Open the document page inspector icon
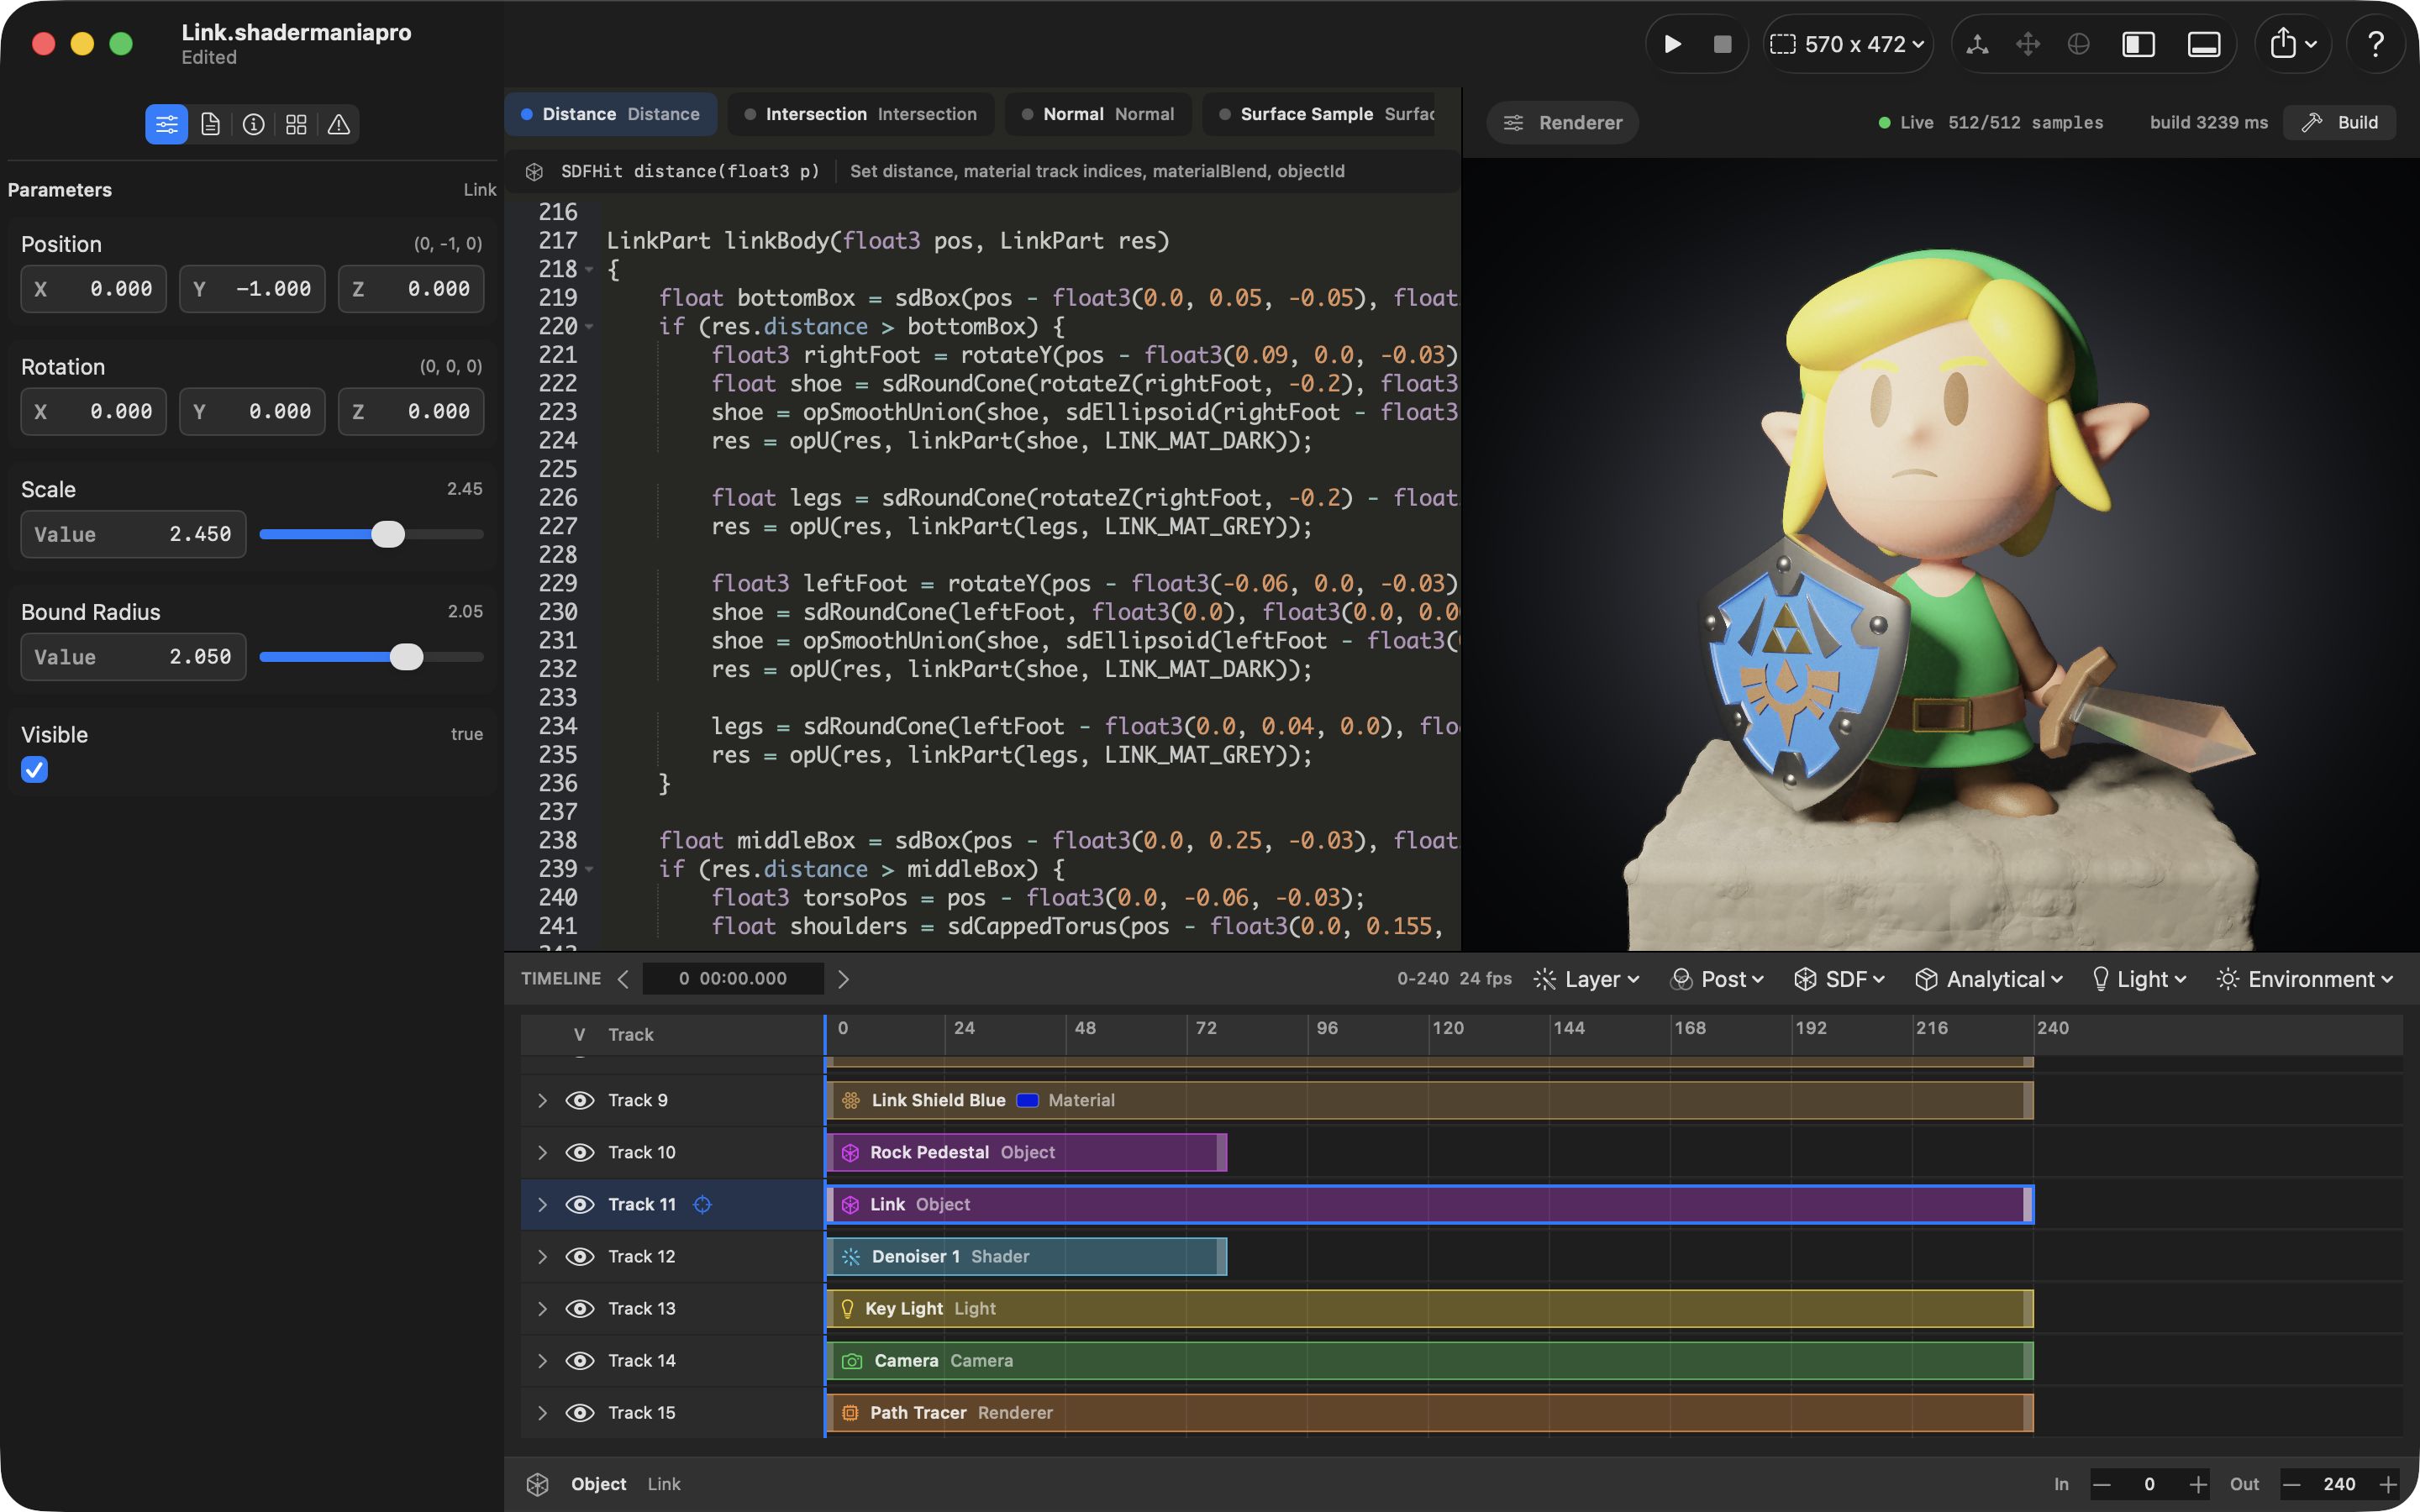 pyautogui.click(x=210, y=124)
